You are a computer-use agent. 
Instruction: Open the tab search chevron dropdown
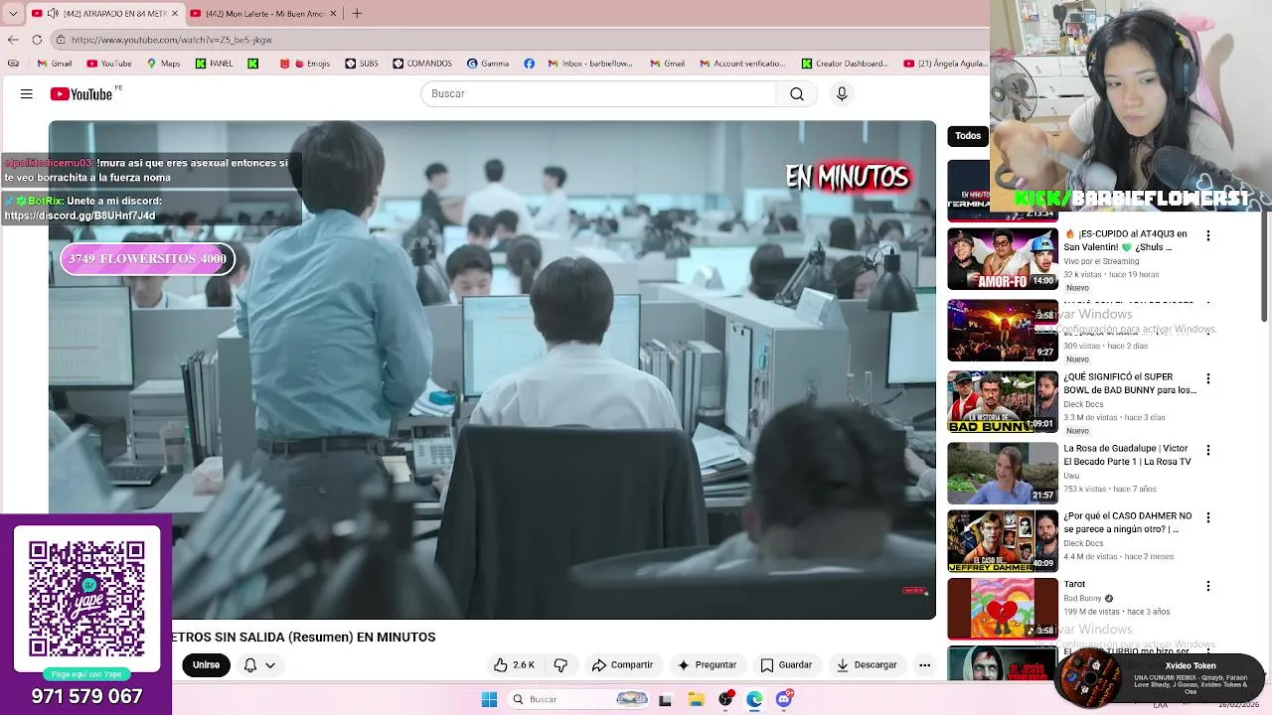coord(13,13)
